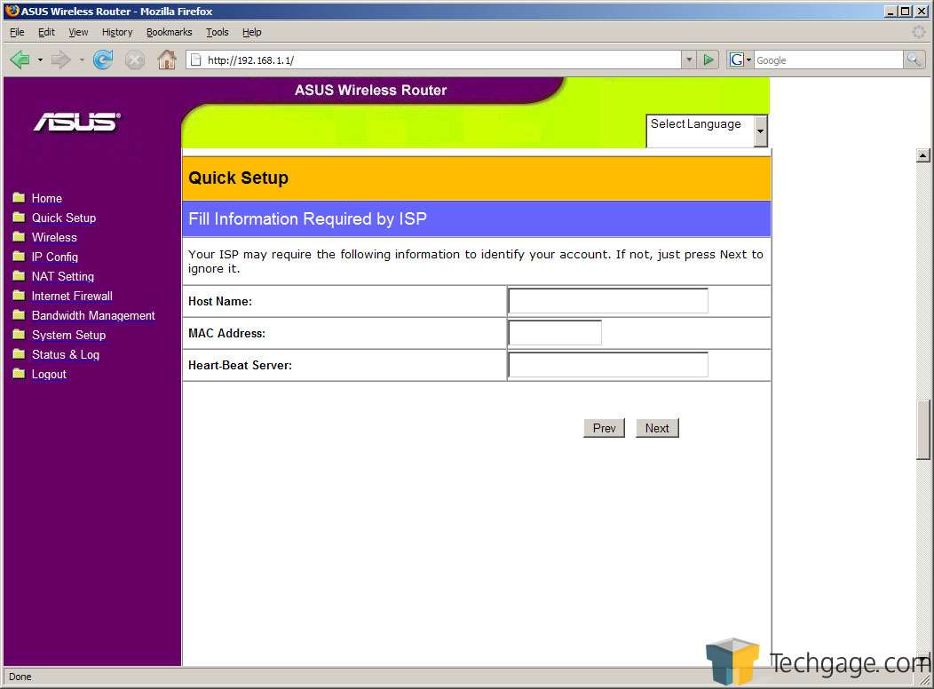Viewport: 934px width, 689px height.
Task: Open the File menu
Action: tap(17, 32)
